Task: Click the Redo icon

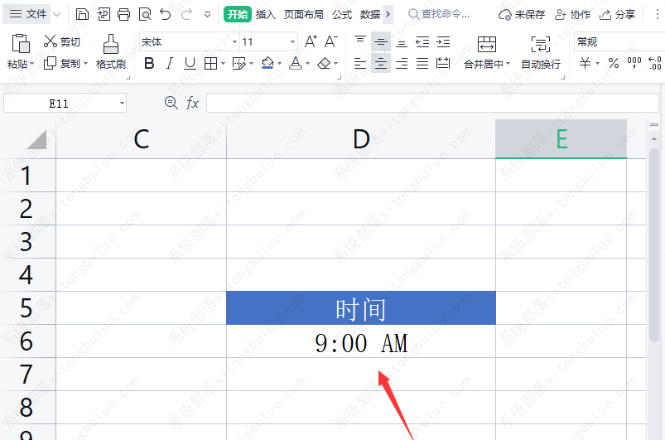Action: [x=186, y=14]
